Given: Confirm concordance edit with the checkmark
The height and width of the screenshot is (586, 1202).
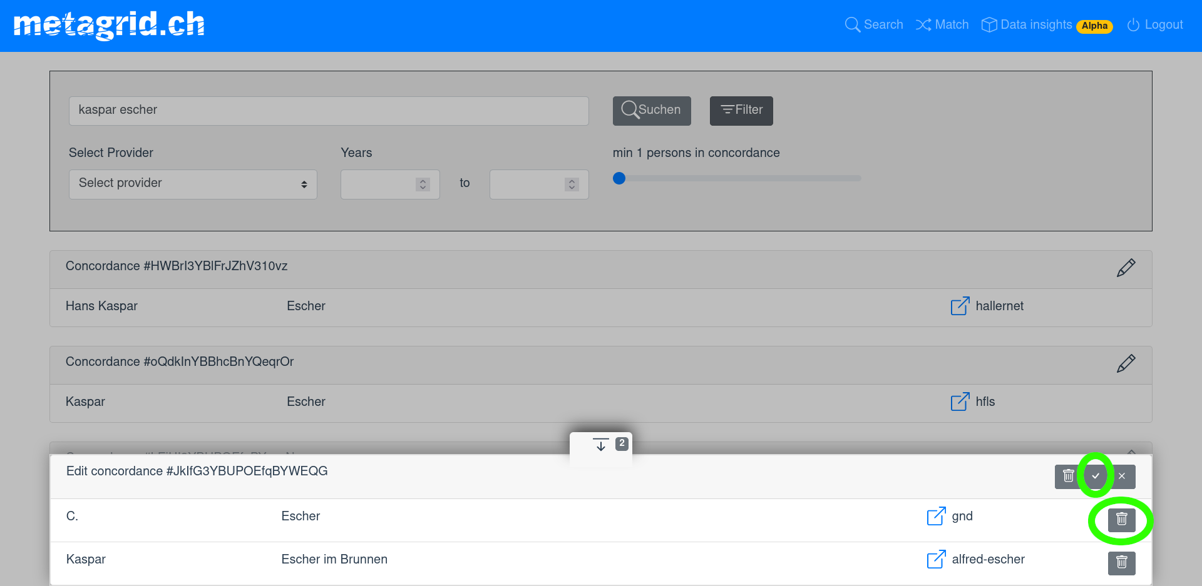Looking at the screenshot, I should tap(1096, 476).
